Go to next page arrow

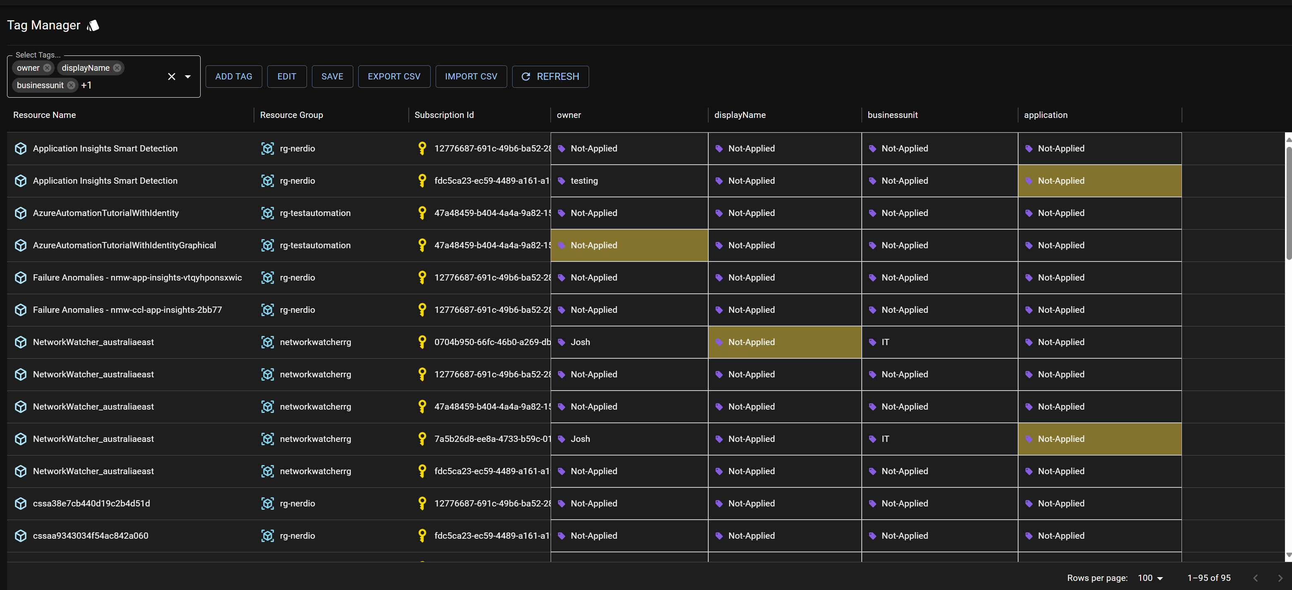click(1280, 578)
